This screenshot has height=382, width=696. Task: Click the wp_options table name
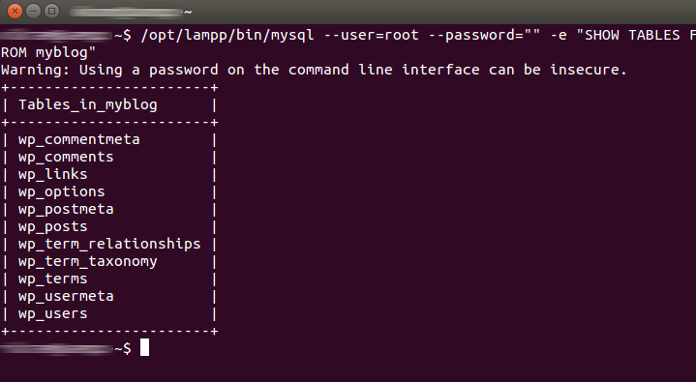(61, 192)
